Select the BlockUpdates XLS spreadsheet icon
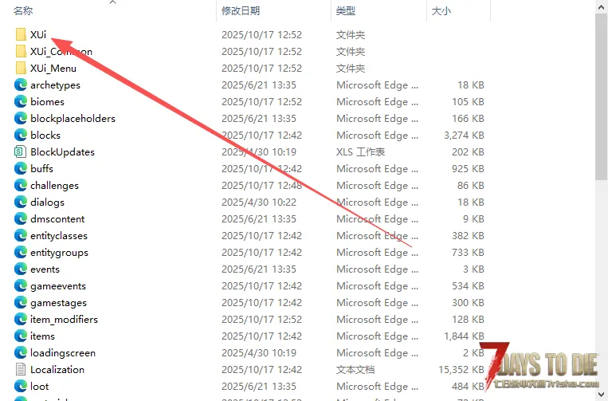608x401 pixels. [21, 152]
